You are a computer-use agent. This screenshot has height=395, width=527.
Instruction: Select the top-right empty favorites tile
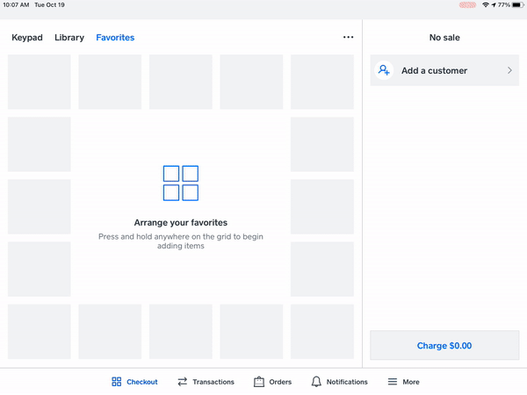tap(321, 82)
